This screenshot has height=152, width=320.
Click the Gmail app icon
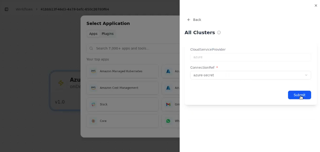pos(168,104)
